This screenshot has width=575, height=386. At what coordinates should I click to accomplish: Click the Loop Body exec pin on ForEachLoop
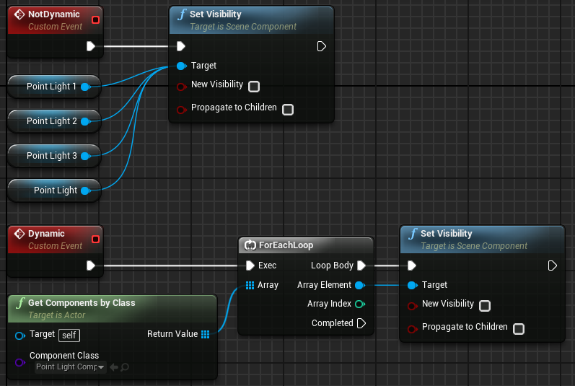(x=362, y=266)
